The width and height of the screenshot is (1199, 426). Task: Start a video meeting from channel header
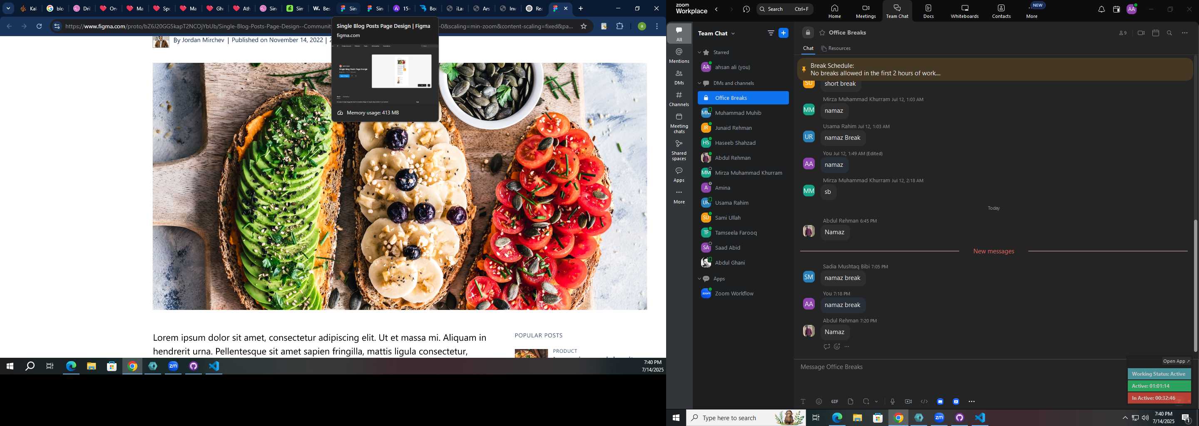point(1140,33)
